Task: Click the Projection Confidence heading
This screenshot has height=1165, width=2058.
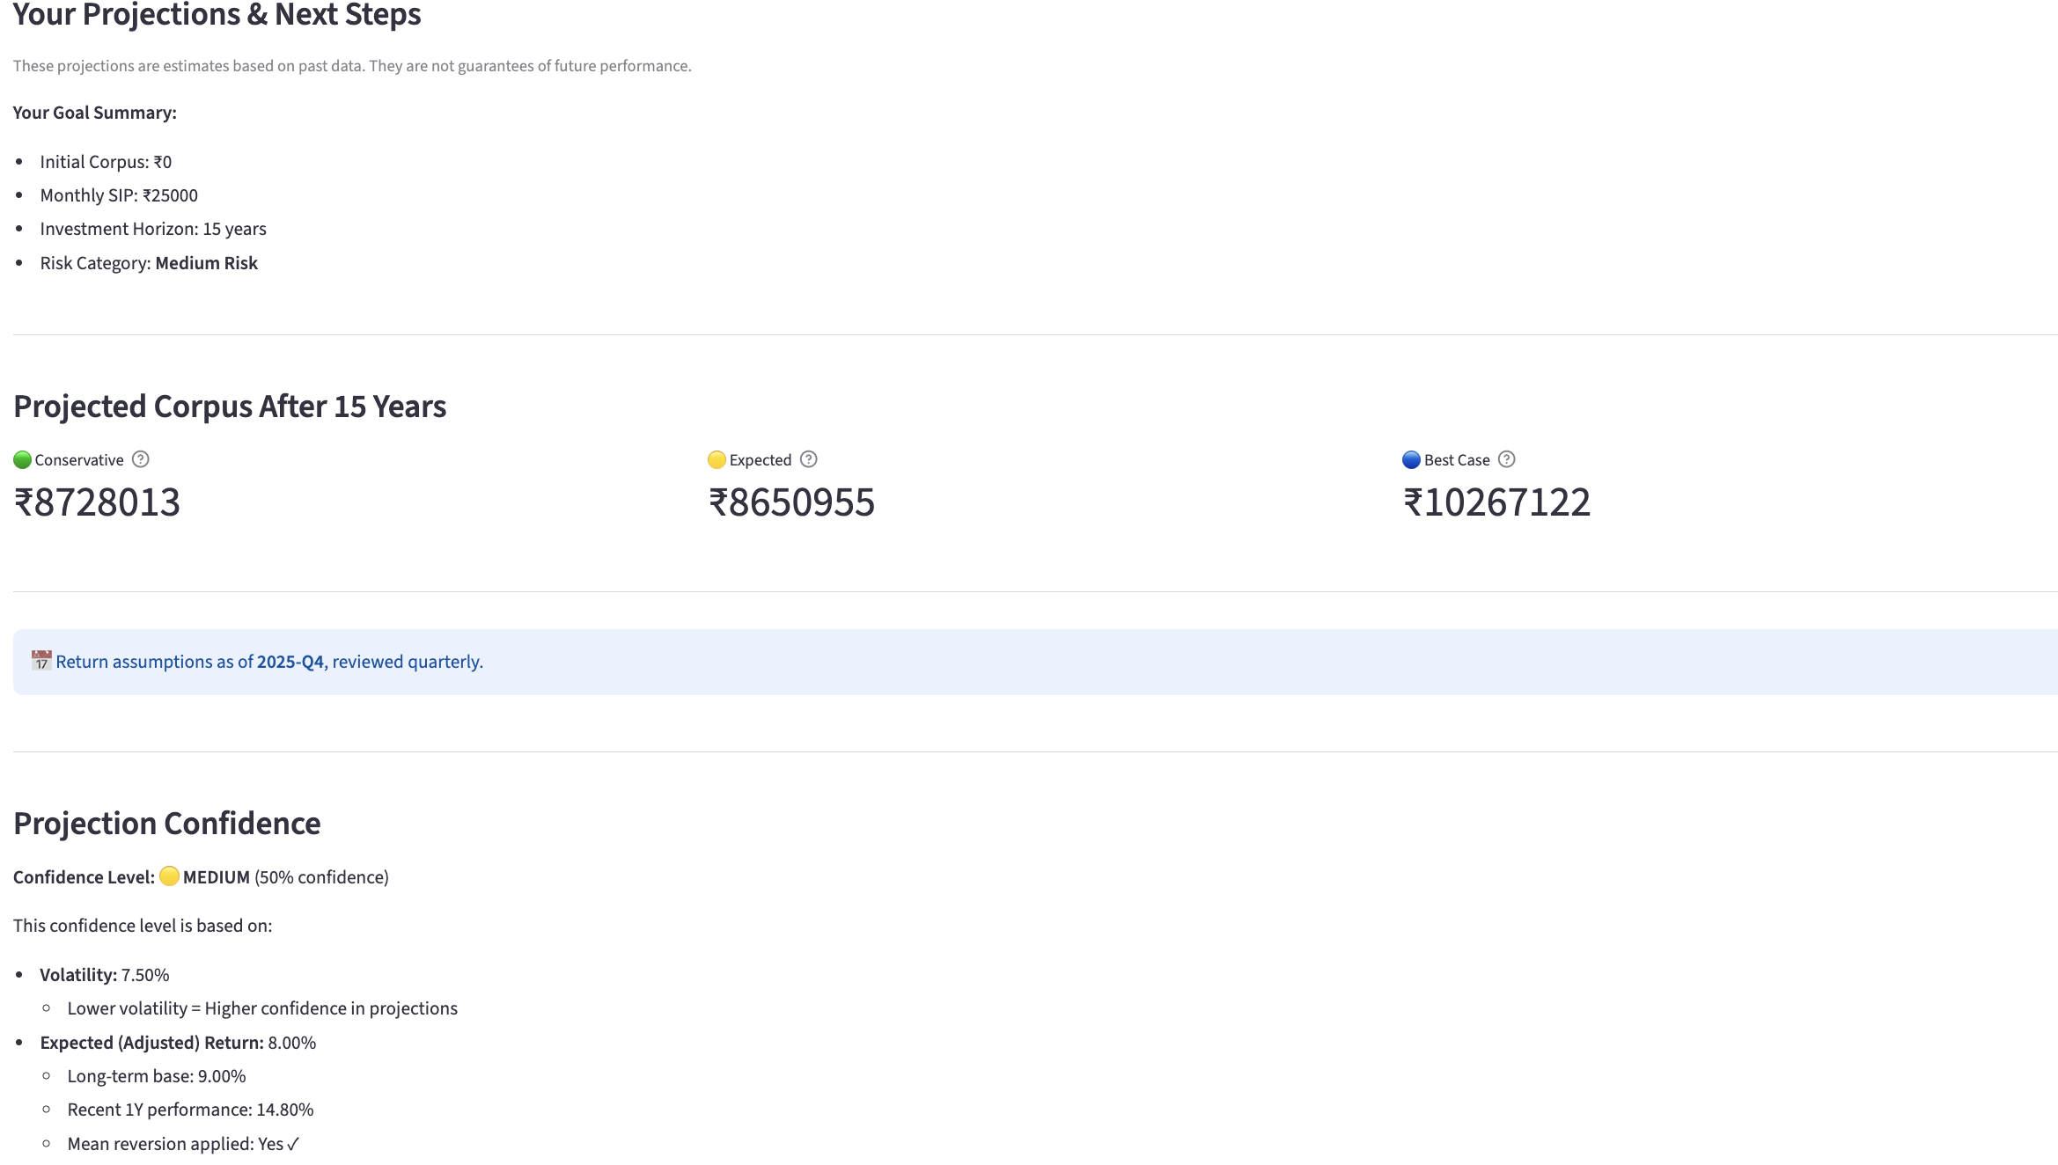Action: (167, 824)
